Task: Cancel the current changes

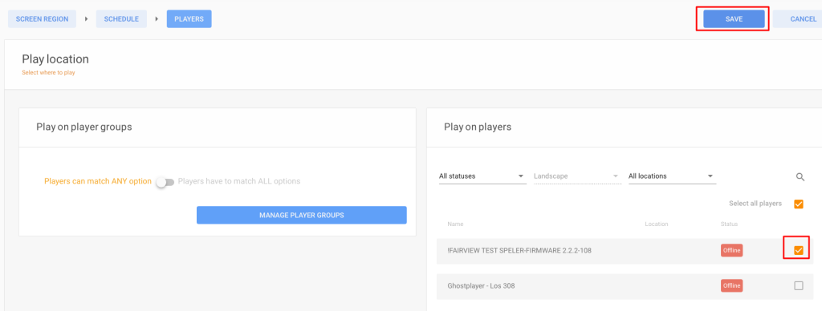Action: tap(797, 19)
